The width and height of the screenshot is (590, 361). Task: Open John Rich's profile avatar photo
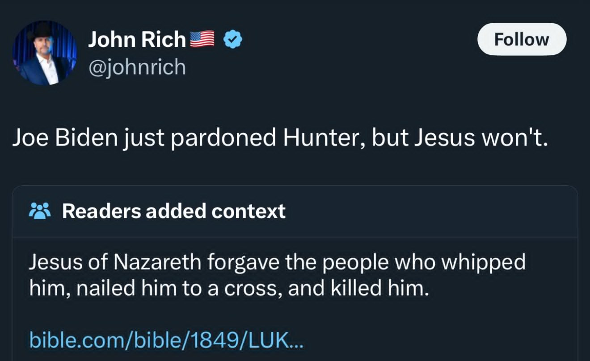pyautogui.click(x=44, y=53)
